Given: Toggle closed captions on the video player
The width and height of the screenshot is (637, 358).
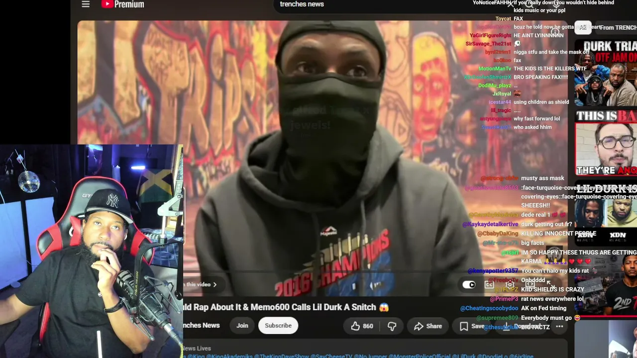Looking at the screenshot, I should (489, 285).
